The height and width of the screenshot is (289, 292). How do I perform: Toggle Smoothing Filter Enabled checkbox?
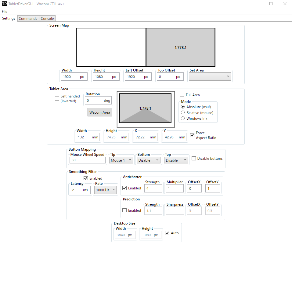pyautogui.click(x=86, y=178)
